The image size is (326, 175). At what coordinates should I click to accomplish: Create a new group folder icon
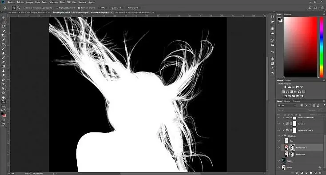tap(311, 173)
